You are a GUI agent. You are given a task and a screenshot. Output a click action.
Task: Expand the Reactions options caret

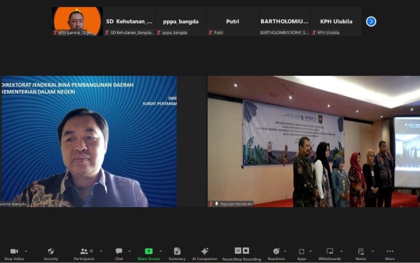[x=285, y=251]
